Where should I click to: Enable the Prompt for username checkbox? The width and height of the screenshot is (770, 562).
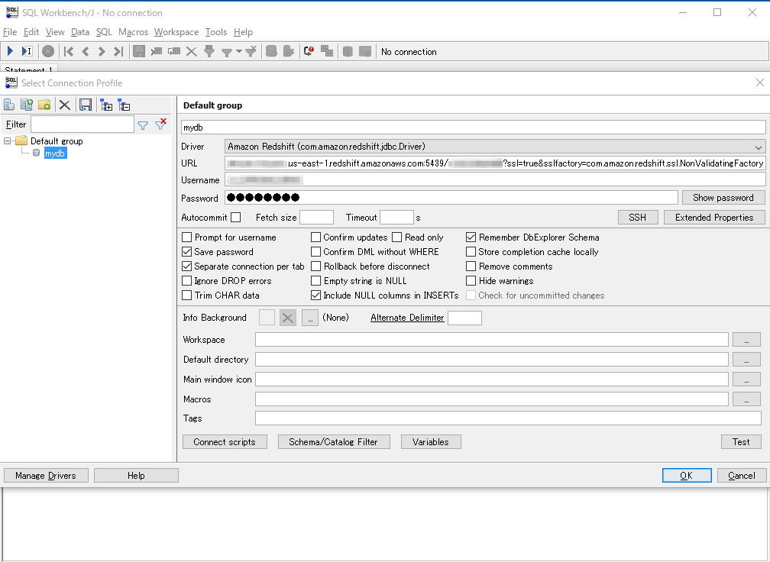[187, 237]
